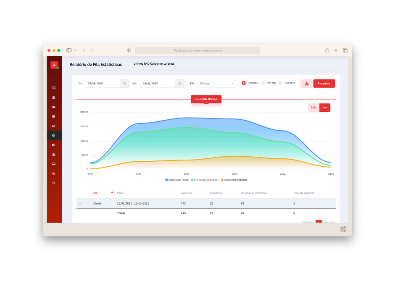Click the red download report icon button

(x=307, y=84)
